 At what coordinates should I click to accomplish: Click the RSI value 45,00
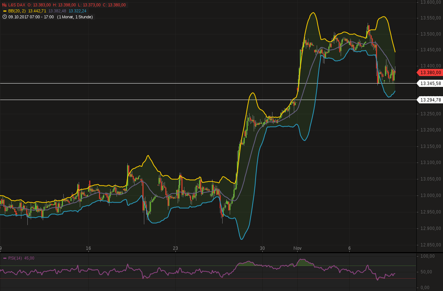29,258
